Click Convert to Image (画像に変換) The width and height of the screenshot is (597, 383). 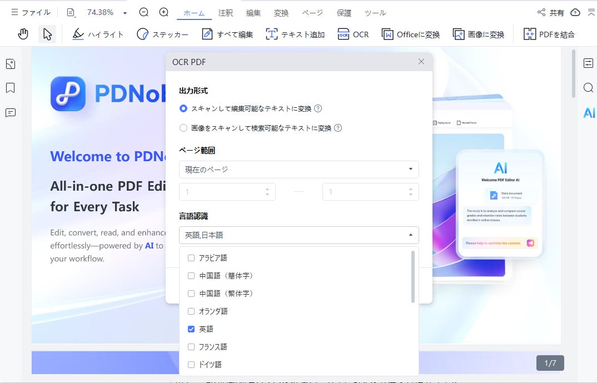pos(479,34)
